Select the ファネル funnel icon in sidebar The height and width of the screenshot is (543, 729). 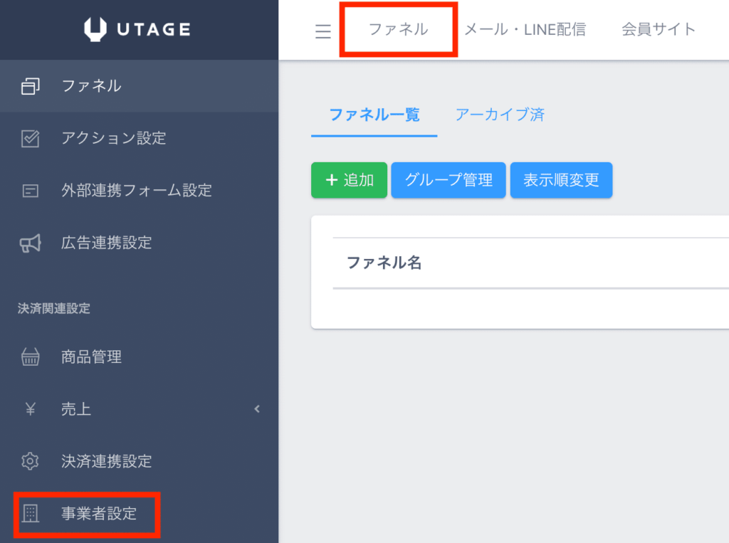click(30, 85)
